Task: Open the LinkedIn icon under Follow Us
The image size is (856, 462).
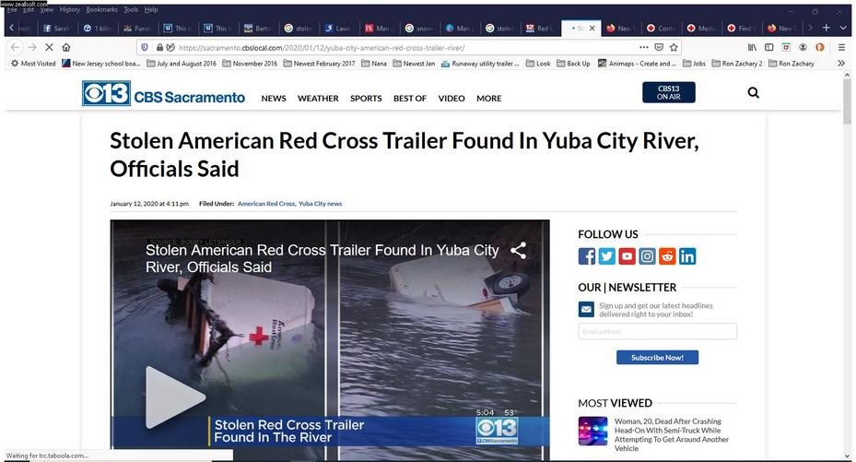Action: click(x=687, y=256)
